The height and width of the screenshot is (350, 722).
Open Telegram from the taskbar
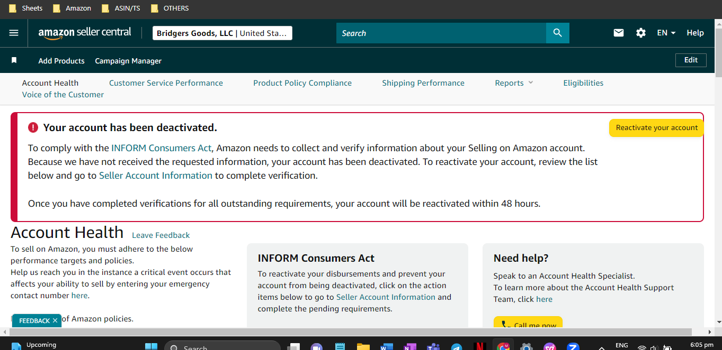(x=456, y=347)
